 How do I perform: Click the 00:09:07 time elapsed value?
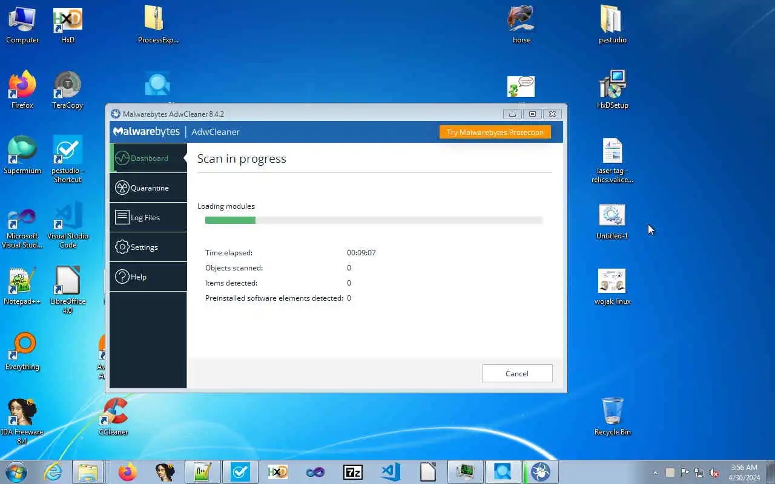pos(361,253)
